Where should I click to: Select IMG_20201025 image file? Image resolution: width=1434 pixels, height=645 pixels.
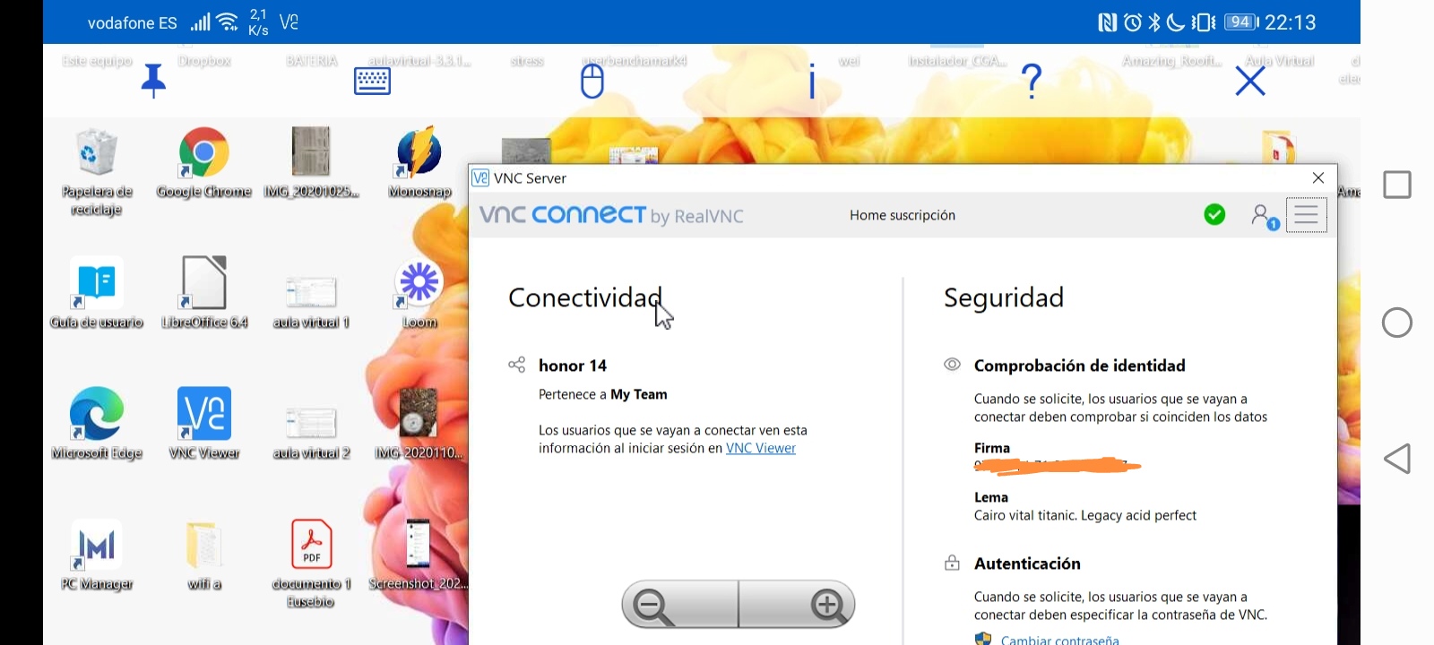311,163
